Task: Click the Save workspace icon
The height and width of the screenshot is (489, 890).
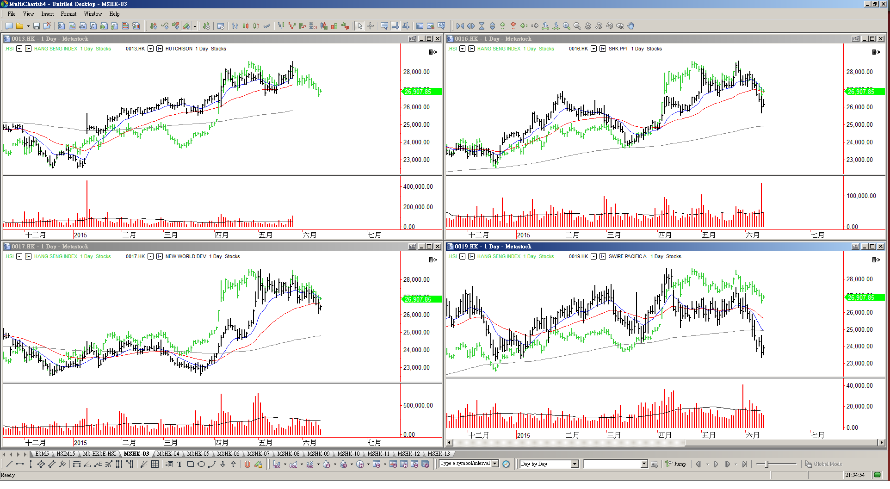Action: (x=37, y=26)
